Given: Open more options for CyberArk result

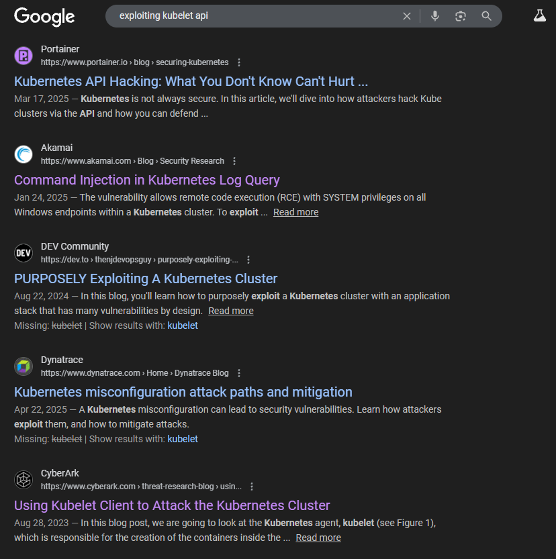Looking at the screenshot, I should [252, 487].
